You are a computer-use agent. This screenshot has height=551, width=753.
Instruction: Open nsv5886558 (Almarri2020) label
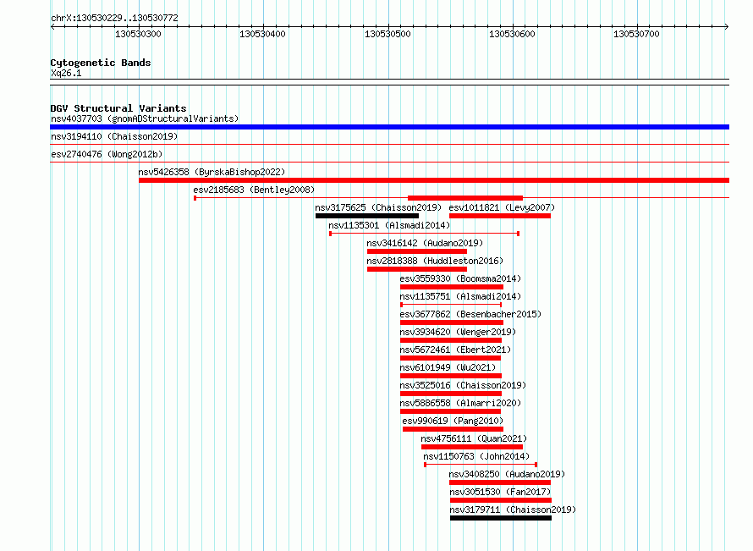460,403
